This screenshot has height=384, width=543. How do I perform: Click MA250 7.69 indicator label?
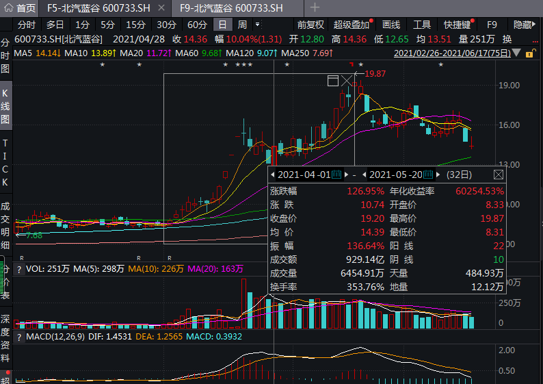[307, 53]
